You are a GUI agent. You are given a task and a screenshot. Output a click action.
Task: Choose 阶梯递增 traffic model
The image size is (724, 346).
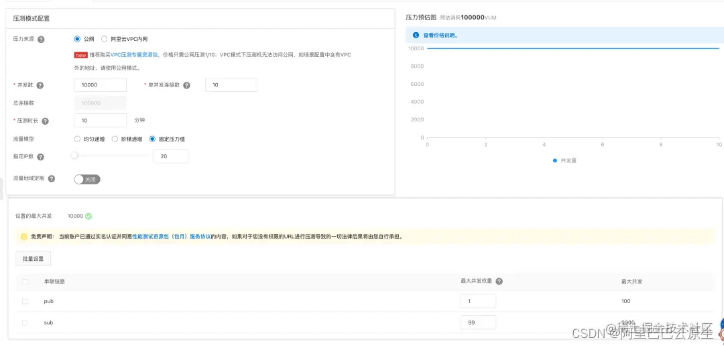115,139
